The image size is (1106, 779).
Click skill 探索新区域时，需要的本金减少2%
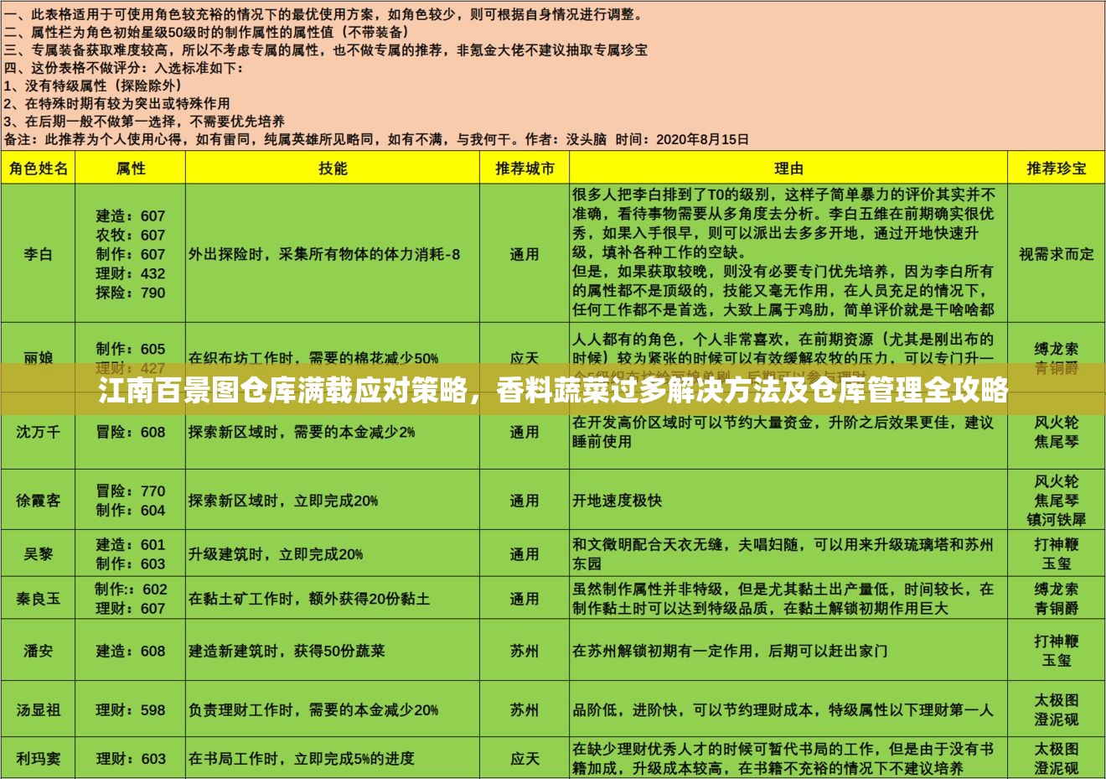pyautogui.click(x=302, y=432)
